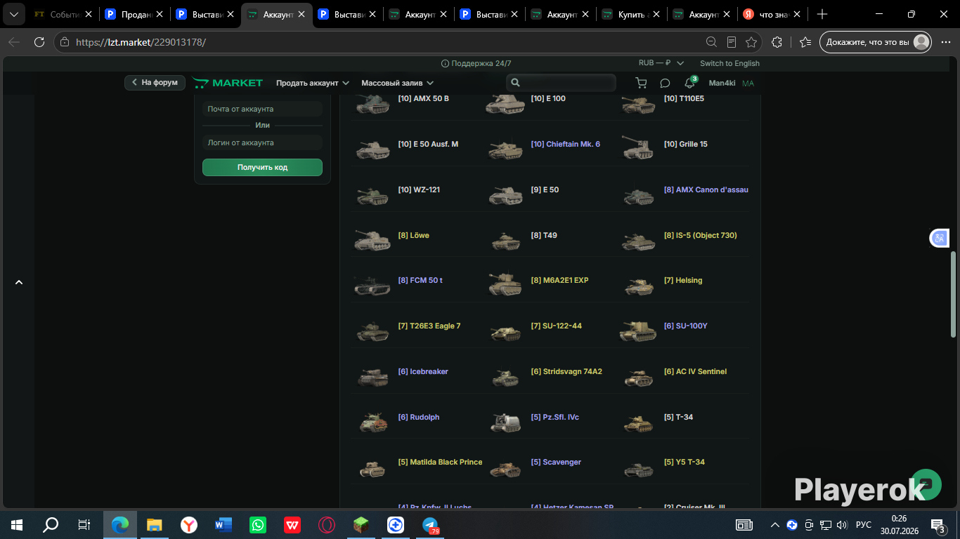Screen dimensions: 960x539
Task: Switch to the Продан browser tab
Action: (134, 14)
